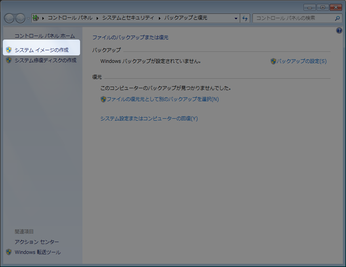Click the ファイルのバックアップまたは復元 heading

click(x=130, y=38)
